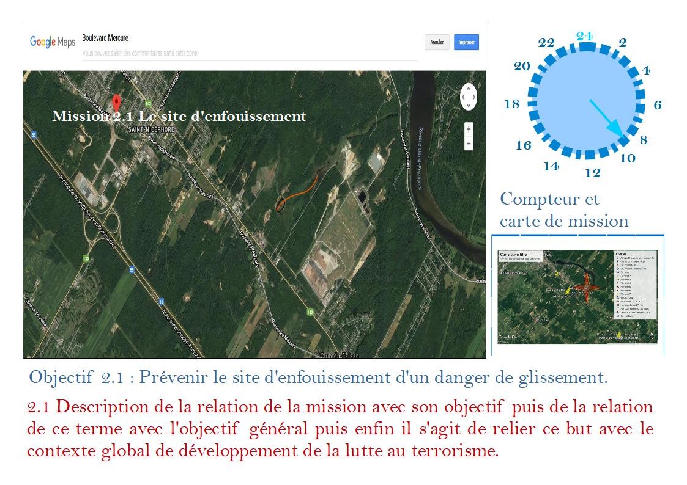Screen dimensions: 687x485
Task: Click the map pan navigation control
Action: pos(468,97)
